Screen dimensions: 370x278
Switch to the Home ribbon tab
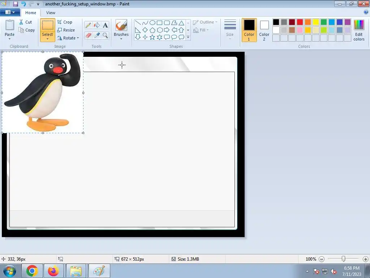click(x=31, y=13)
